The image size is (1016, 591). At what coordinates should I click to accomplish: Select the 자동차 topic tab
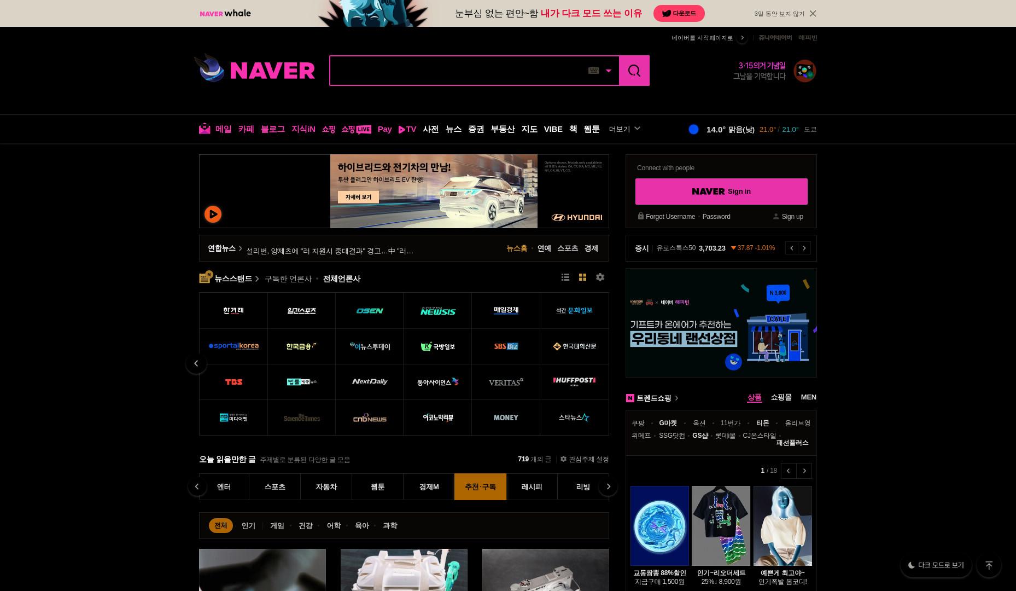(x=326, y=487)
